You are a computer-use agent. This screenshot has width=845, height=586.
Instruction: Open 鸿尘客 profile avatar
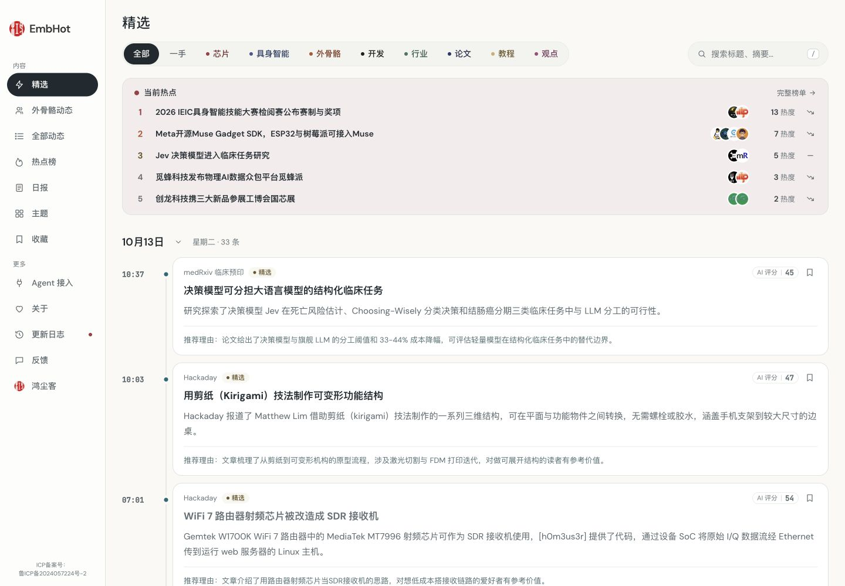(x=19, y=386)
